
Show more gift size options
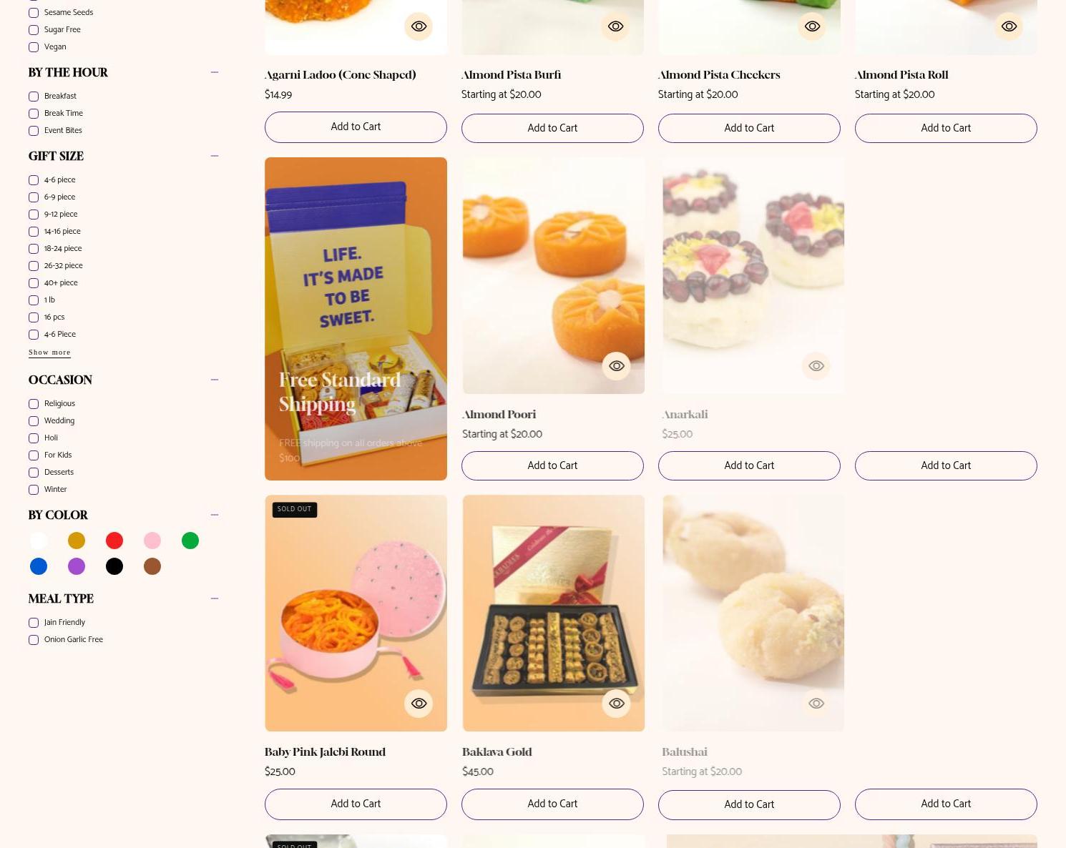(x=49, y=352)
